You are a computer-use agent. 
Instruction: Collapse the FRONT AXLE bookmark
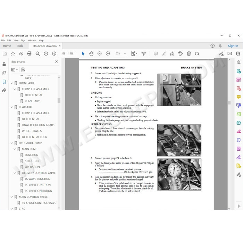12,83
